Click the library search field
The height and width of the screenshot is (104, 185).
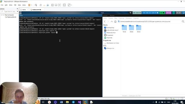[x=9, y=12]
